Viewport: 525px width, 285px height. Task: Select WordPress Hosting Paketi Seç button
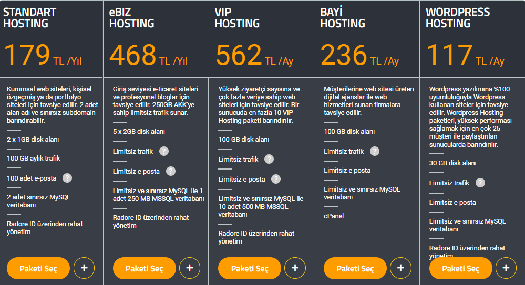coord(461,268)
